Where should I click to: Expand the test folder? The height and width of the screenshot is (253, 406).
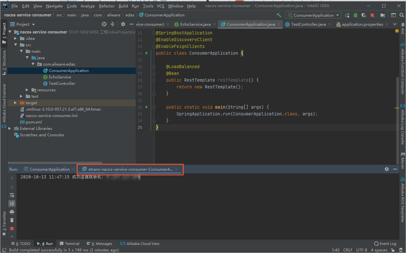tap(21, 96)
